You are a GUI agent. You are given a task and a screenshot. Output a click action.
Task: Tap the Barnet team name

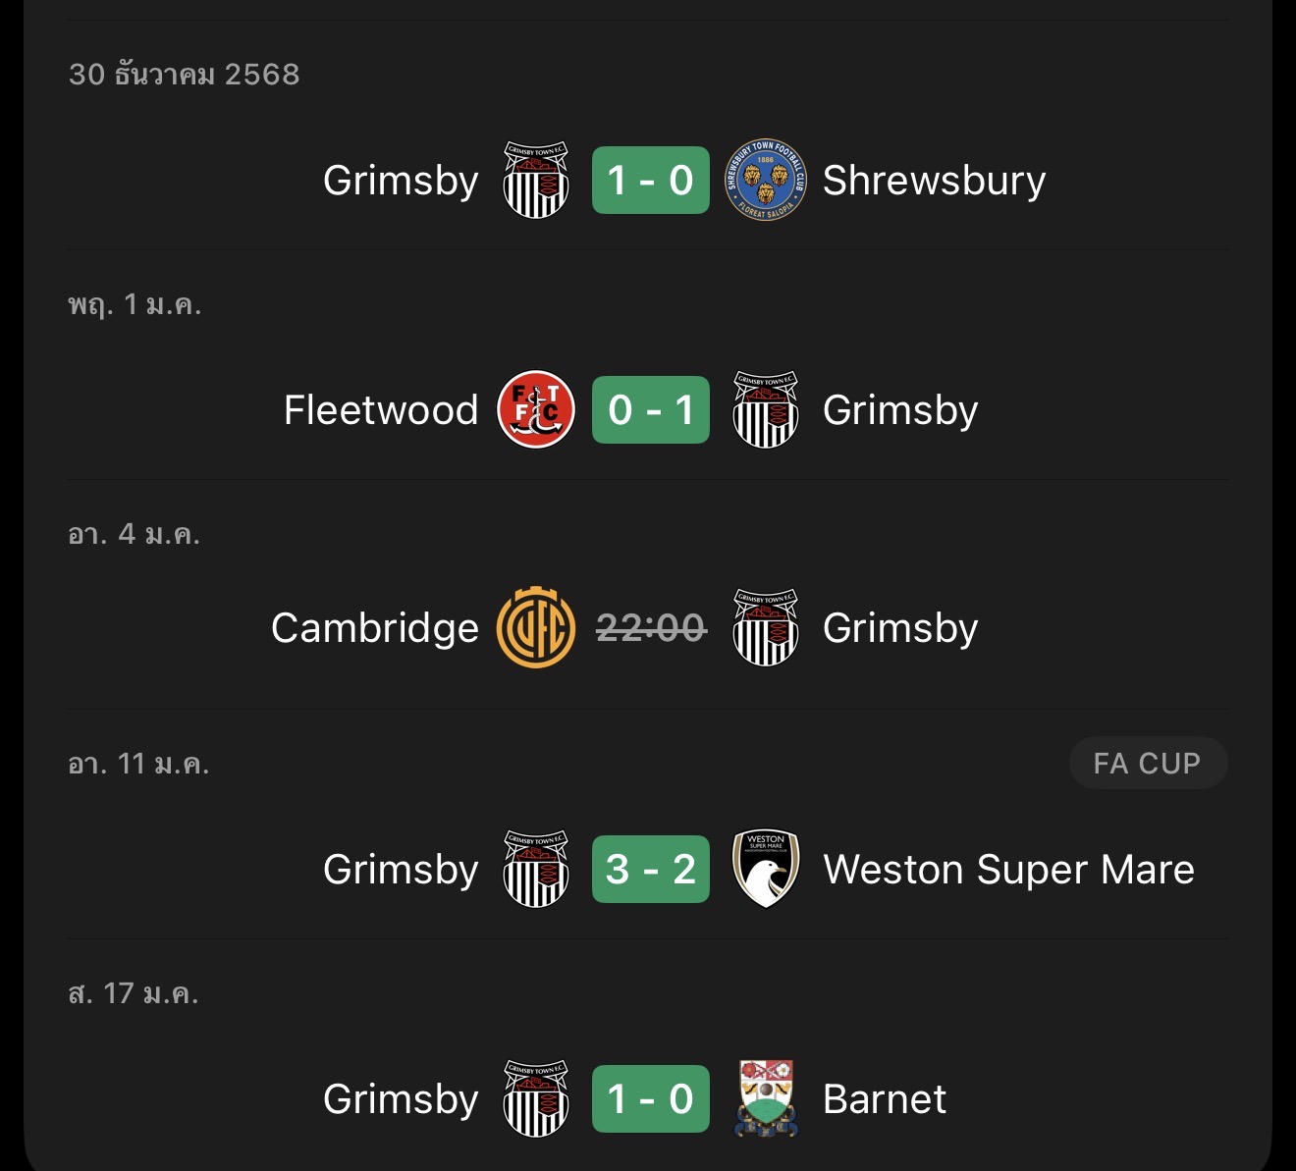point(884,1099)
